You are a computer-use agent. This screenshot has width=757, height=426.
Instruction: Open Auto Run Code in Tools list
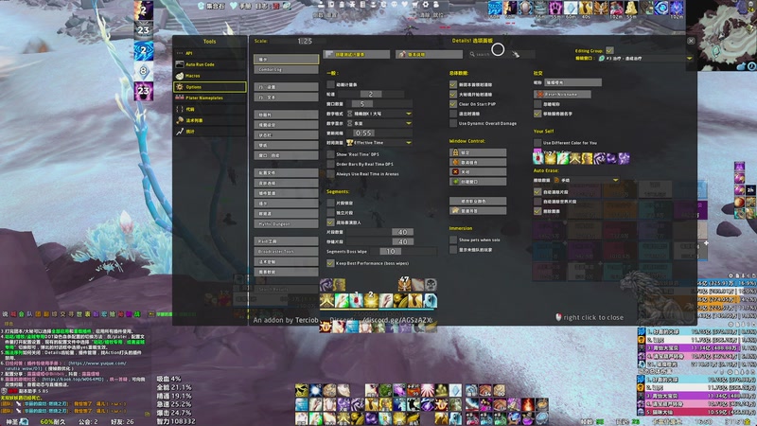point(209,64)
